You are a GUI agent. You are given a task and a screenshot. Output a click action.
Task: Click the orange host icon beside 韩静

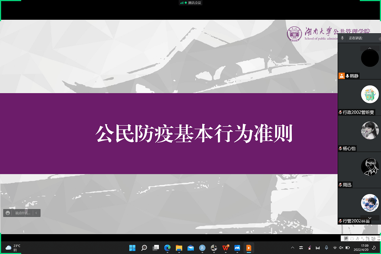pos(342,76)
